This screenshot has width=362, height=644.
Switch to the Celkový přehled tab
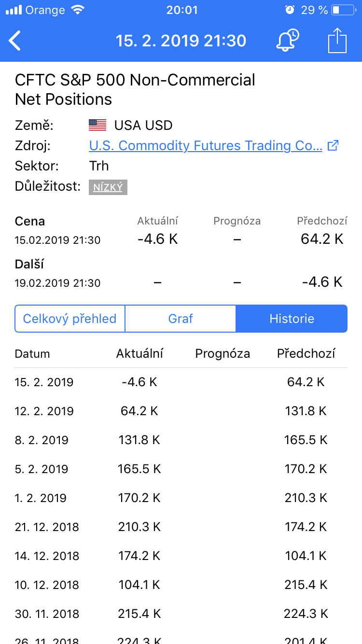70,319
